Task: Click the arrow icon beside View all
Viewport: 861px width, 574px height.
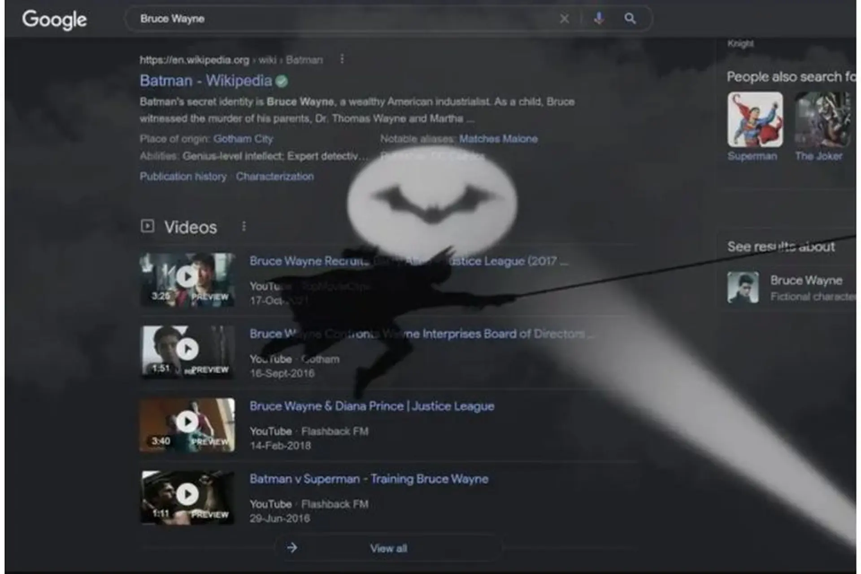Action: (x=292, y=548)
